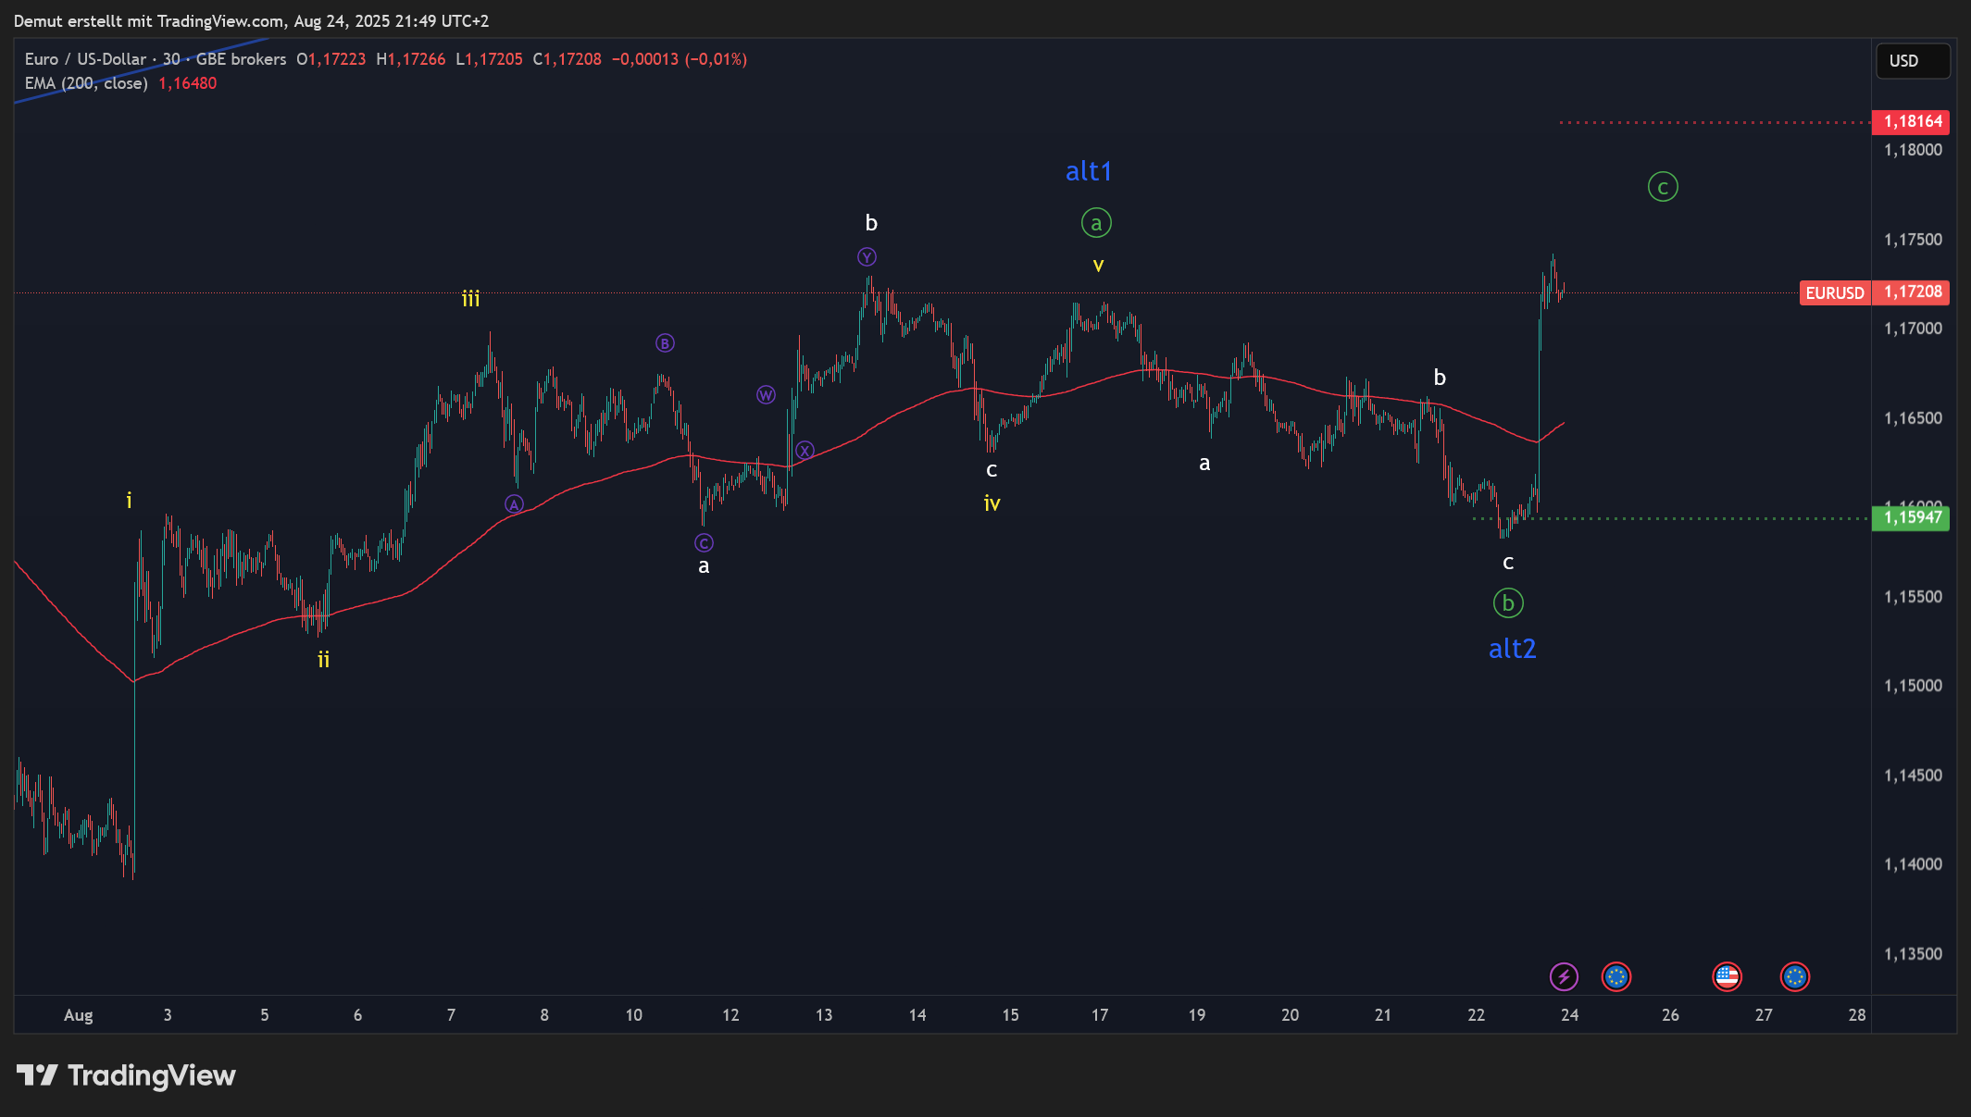
Task: Click the red 1,18164 price label
Action: click(x=1912, y=121)
